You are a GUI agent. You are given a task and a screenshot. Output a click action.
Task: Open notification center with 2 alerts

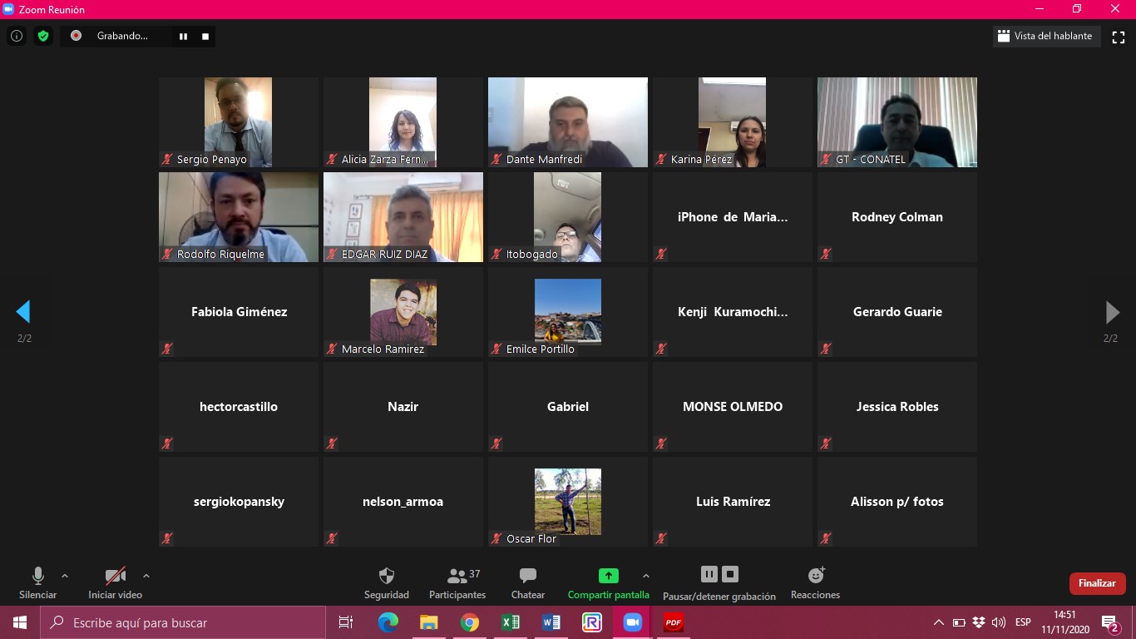point(1110,623)
